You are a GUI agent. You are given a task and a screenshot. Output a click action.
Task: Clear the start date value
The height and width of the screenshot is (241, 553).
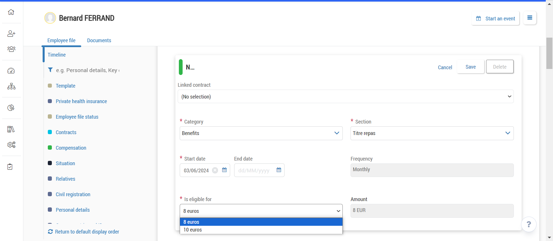215,170
